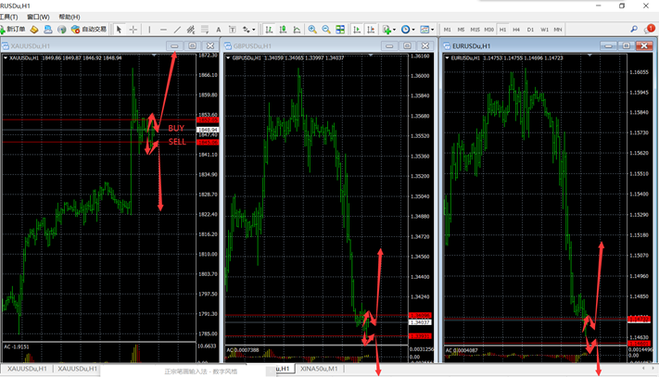Click the zoom in magnifier icon
The image size is (659, 377).
point(311,30)
